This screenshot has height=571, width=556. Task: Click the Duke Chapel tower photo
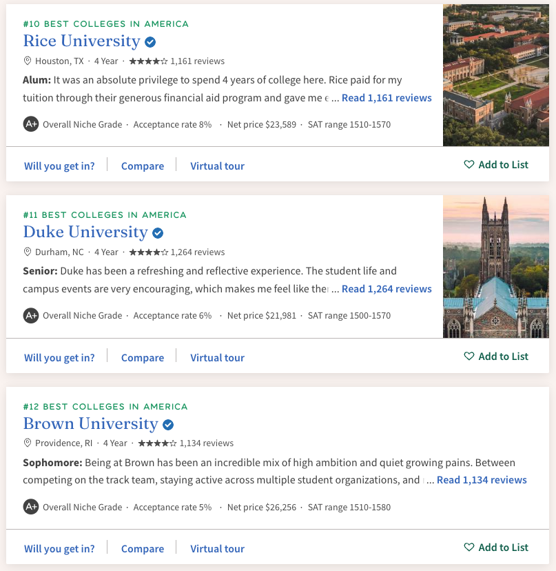pos(496,267)
